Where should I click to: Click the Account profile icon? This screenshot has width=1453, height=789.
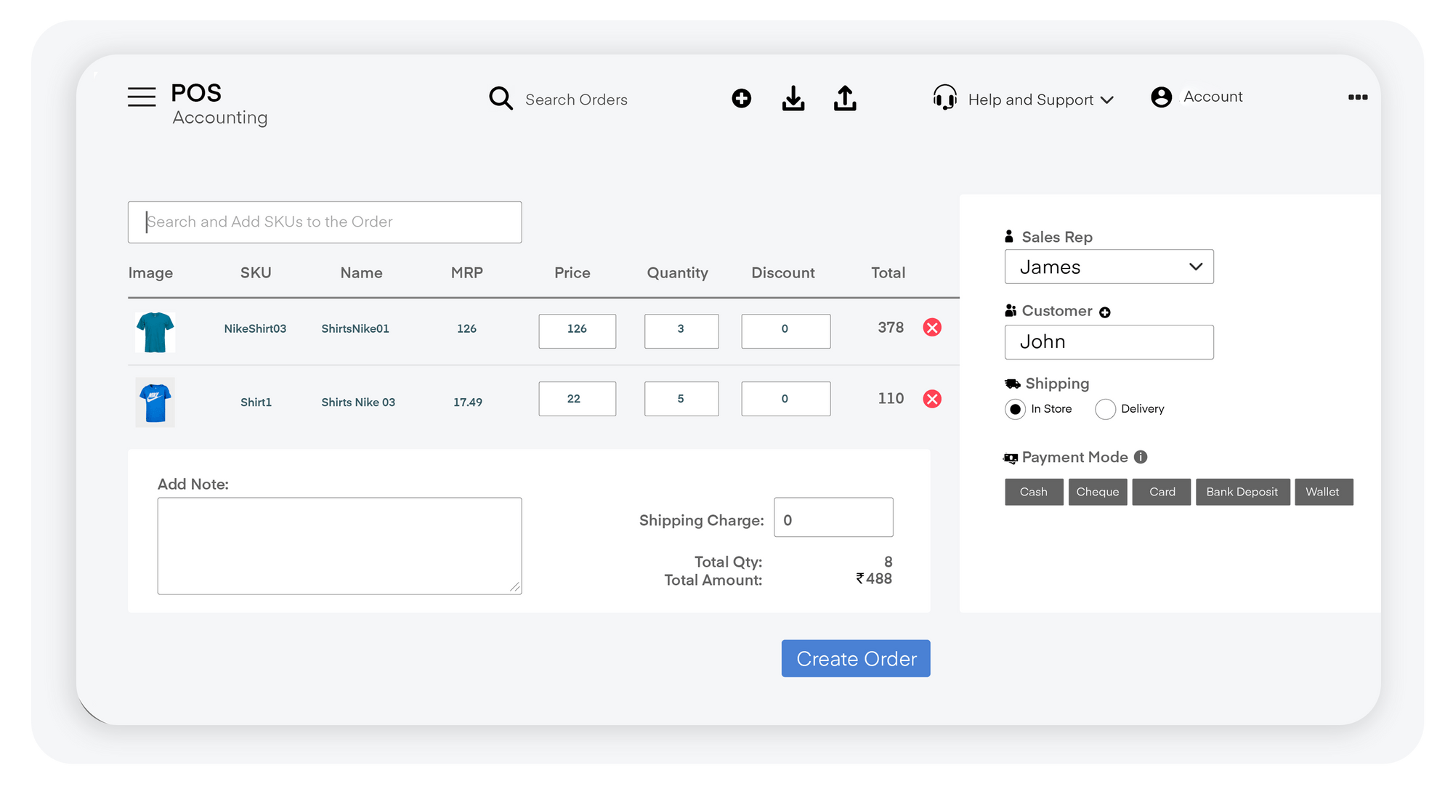(1160, 96)
